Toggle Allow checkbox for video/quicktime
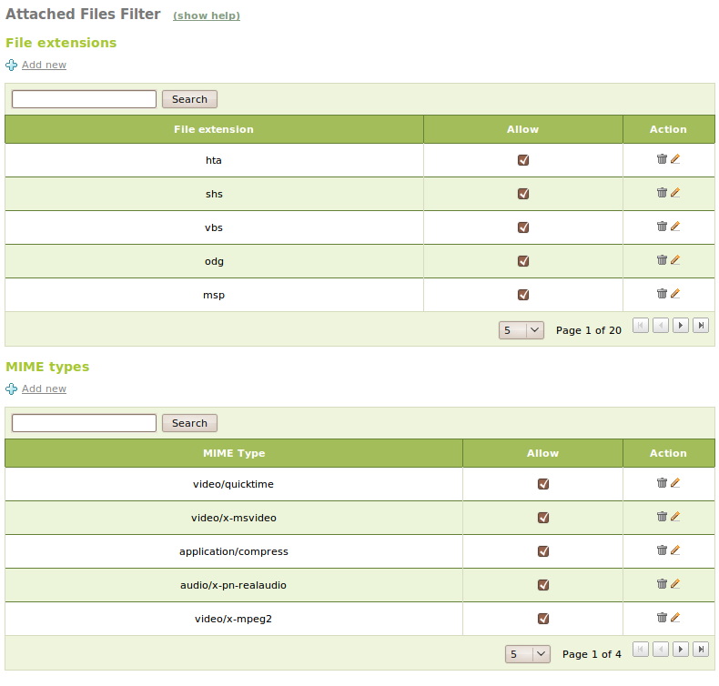Viewport: 719px width, 686px height. pyautogui.click(x=543, y=484)
